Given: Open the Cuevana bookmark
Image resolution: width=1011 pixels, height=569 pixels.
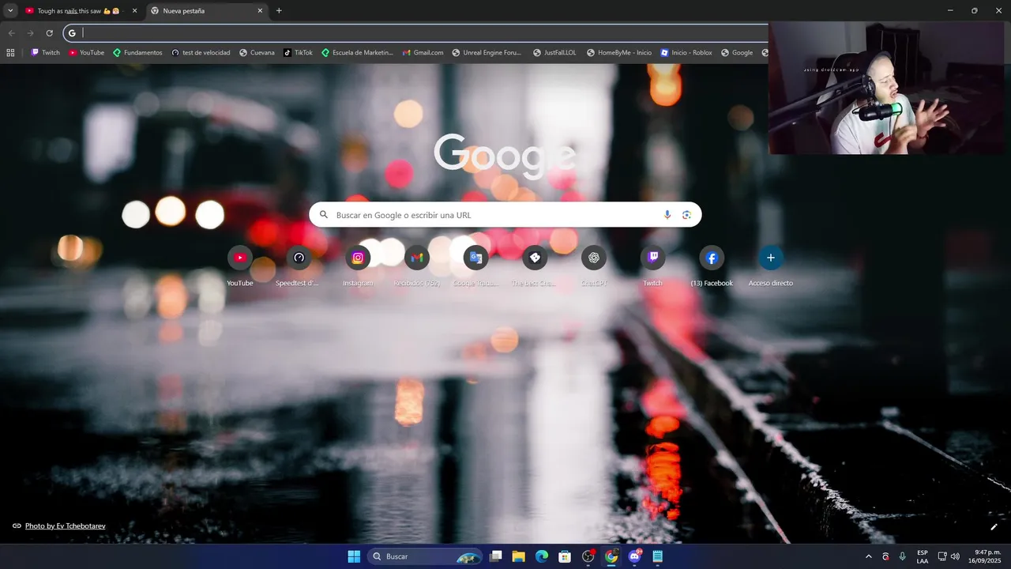Looking at the screenshot, I should coord(257,53).
